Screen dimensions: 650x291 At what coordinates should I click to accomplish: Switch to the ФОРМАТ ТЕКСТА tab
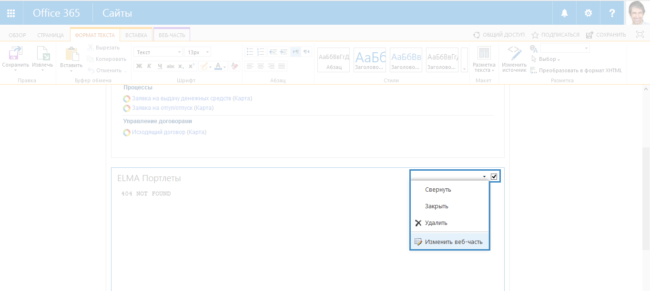[x=95, y=35]
